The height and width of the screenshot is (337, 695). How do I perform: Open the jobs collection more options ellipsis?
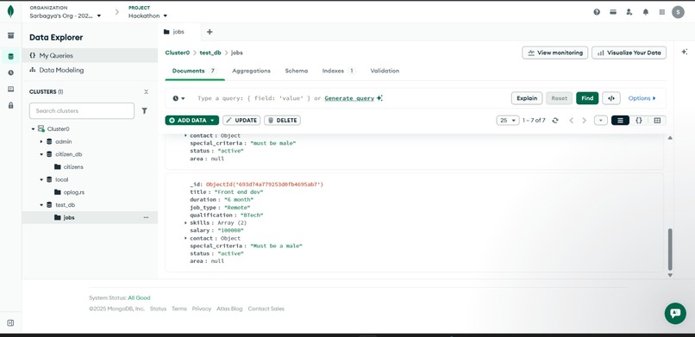(146, 217)
